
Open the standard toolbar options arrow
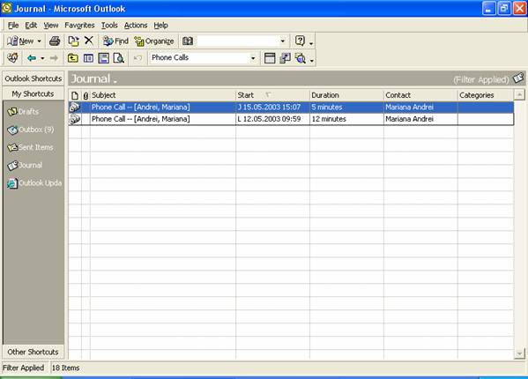click(x=311, y=42)
